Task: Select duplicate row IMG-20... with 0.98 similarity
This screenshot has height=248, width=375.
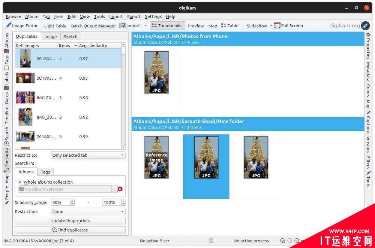Action: click(x=68, y=98)
